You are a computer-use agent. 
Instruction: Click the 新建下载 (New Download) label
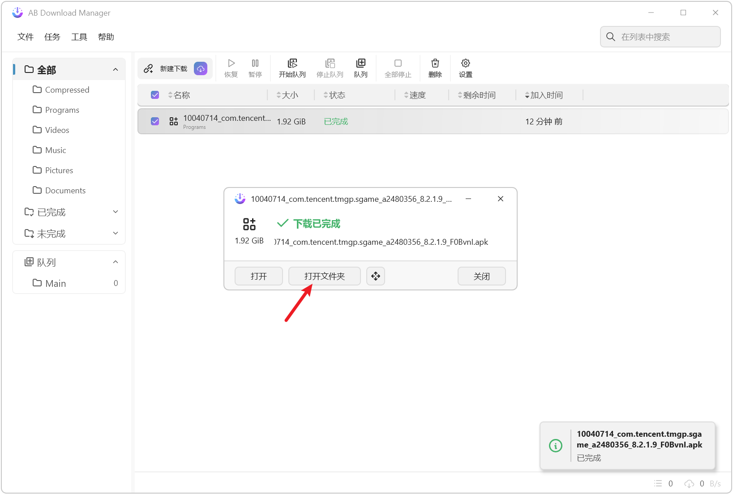[174, 68]
